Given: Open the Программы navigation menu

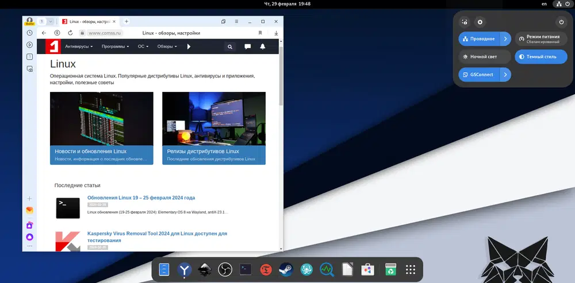Looking at the screenshot, I should [x=115, y=46].
